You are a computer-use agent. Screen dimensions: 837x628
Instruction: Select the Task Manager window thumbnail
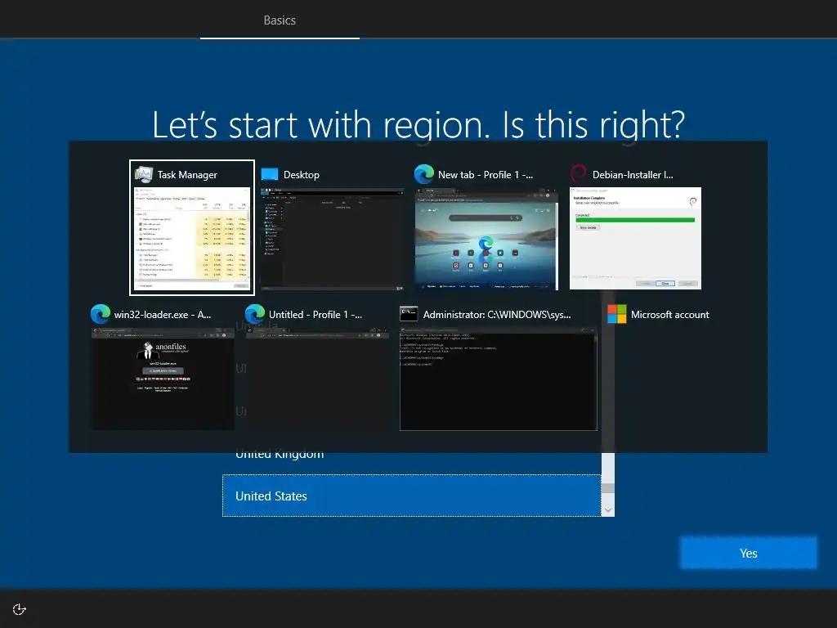(191, 238)
